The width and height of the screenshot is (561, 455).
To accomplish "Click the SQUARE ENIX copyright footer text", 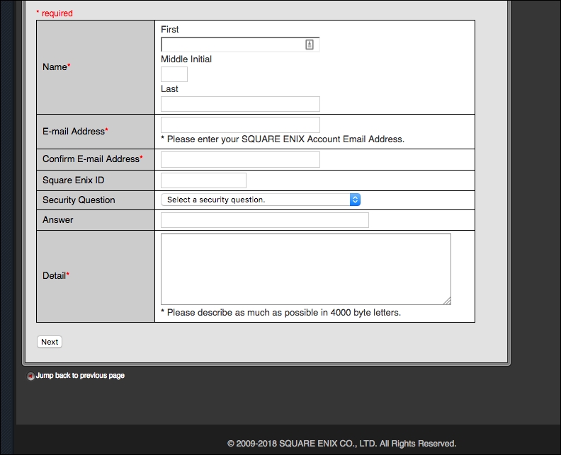I will [x=341, y=444].
